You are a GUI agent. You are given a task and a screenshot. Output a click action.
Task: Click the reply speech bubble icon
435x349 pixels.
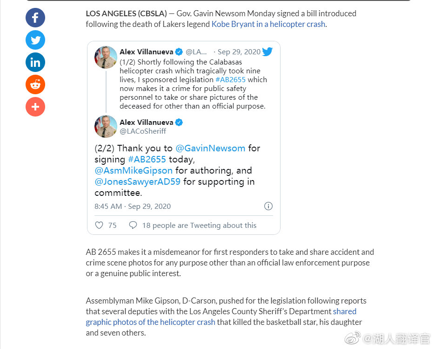pyautogui.click(x=133, y=225)
